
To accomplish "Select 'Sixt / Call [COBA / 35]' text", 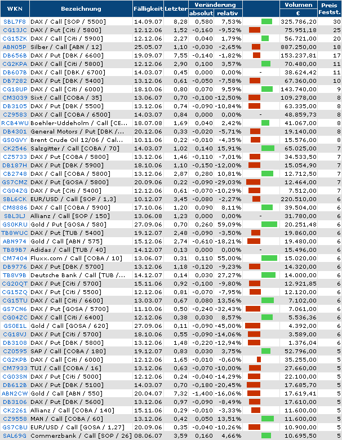I will coord(66,97).
